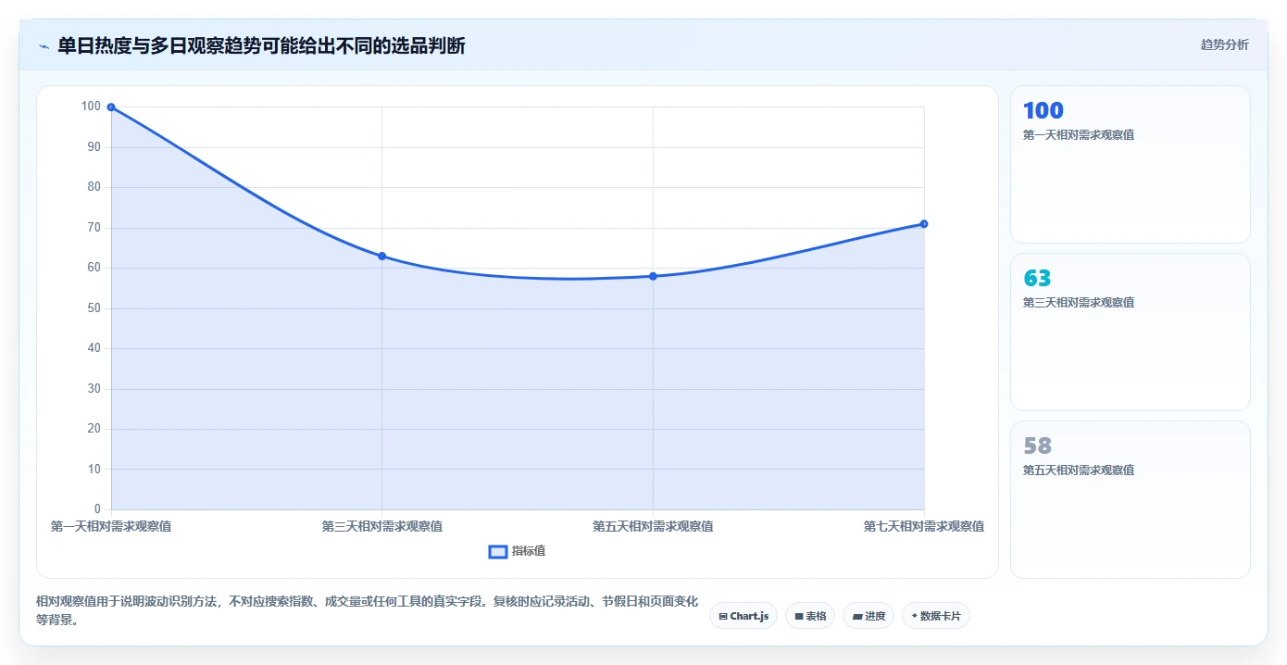This screenshot has height=665, width=1287.
Task: Click card label 第五天相对需求观察值
Action: (x=1079, y=471)
